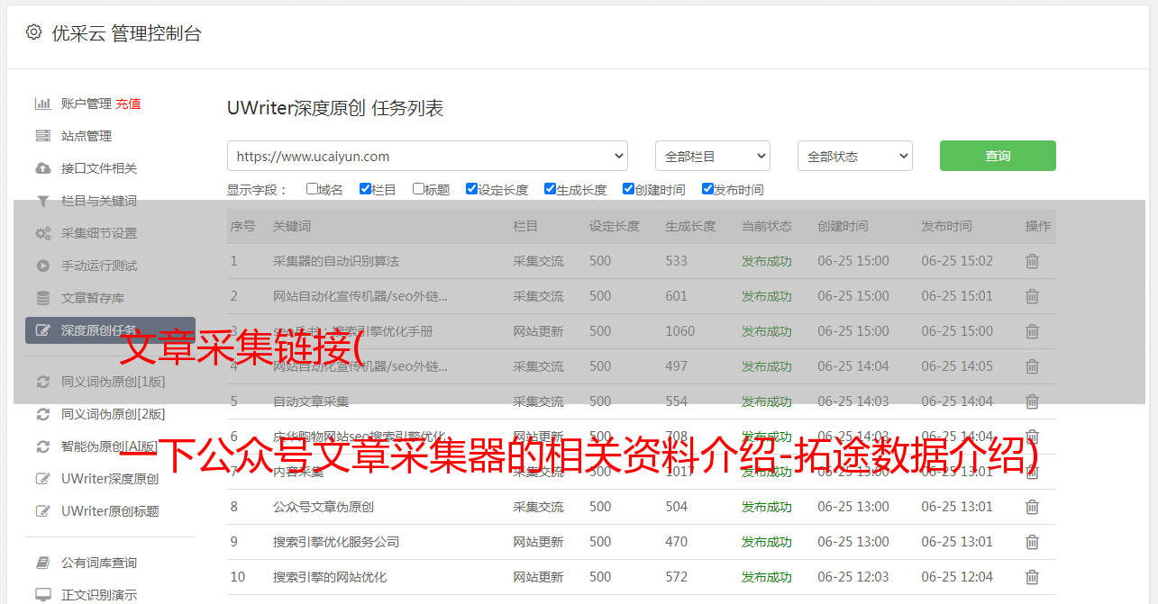Delete task row 1 采集器的自动识别算法
The width and height of the screenshot is (1158, 604).
coord(1032,261)
